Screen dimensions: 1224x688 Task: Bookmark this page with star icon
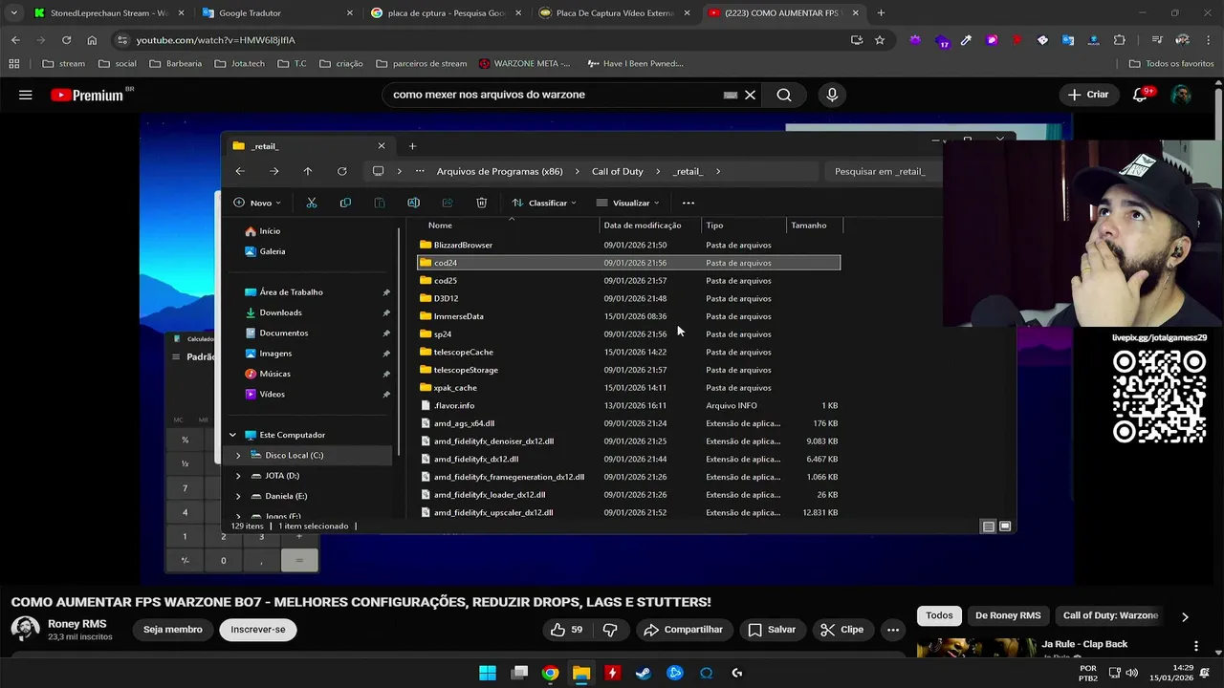pos(880,40)
